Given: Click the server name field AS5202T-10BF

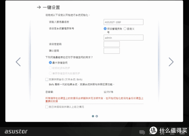Looking at the screenshot, I should 123,22.
